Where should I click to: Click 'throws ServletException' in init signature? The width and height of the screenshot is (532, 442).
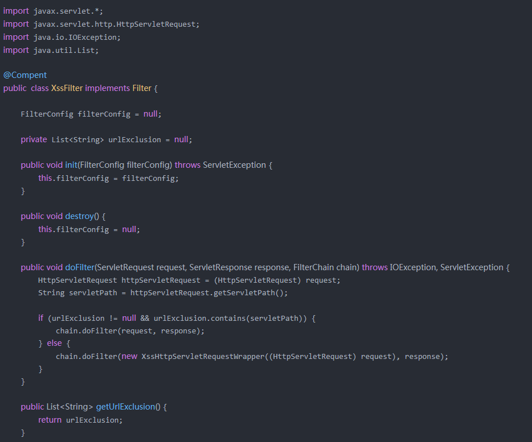(x=220, y=165)
